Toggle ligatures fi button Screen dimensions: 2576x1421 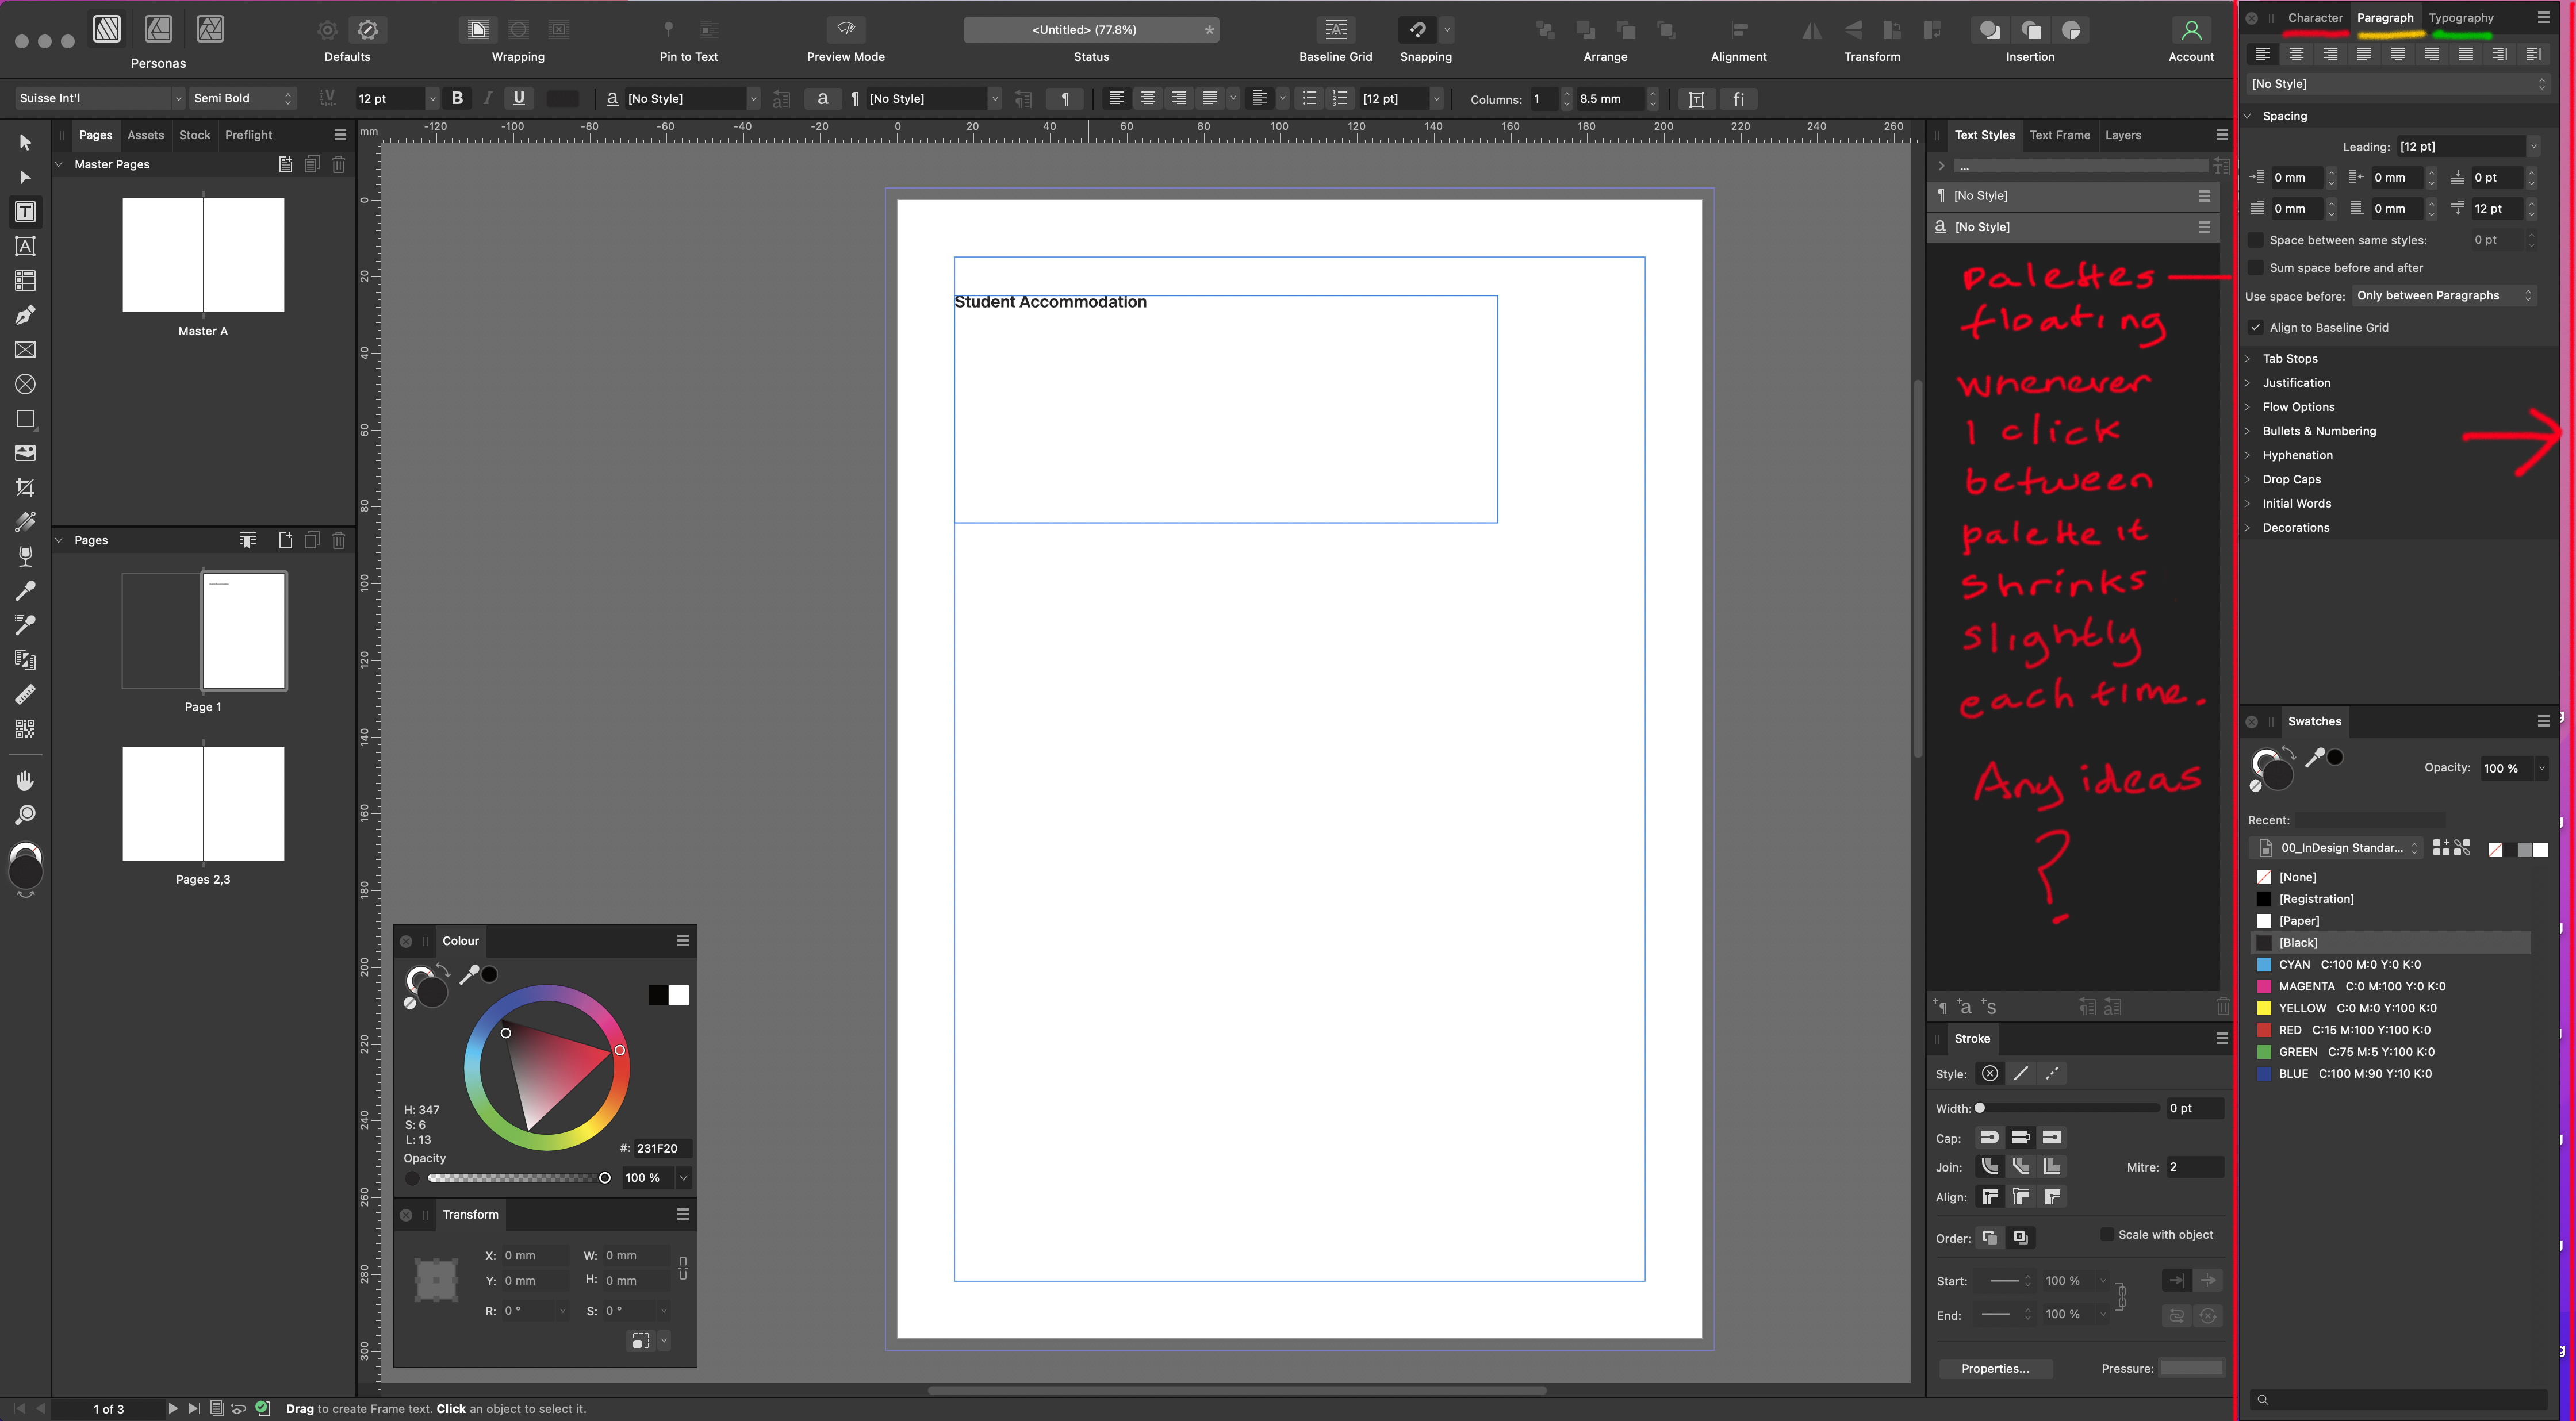click(x=1738, y=98)
